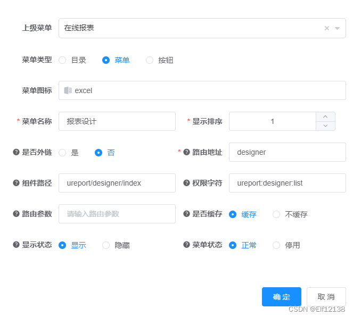This screenshot has width=353, height=317.
Task: Select the 缓存 radio option
Action: [x=233, y=214]
